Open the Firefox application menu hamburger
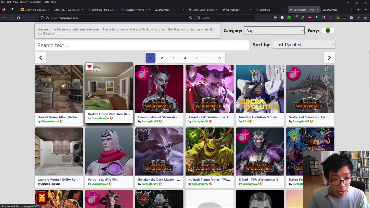370x208 pixels. 365,18
